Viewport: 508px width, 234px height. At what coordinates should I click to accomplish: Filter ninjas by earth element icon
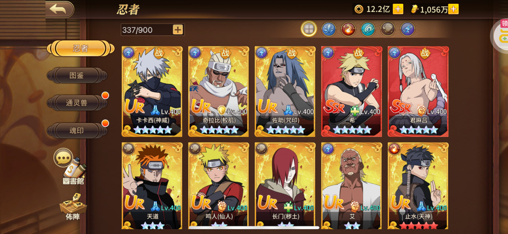(388, 29)
